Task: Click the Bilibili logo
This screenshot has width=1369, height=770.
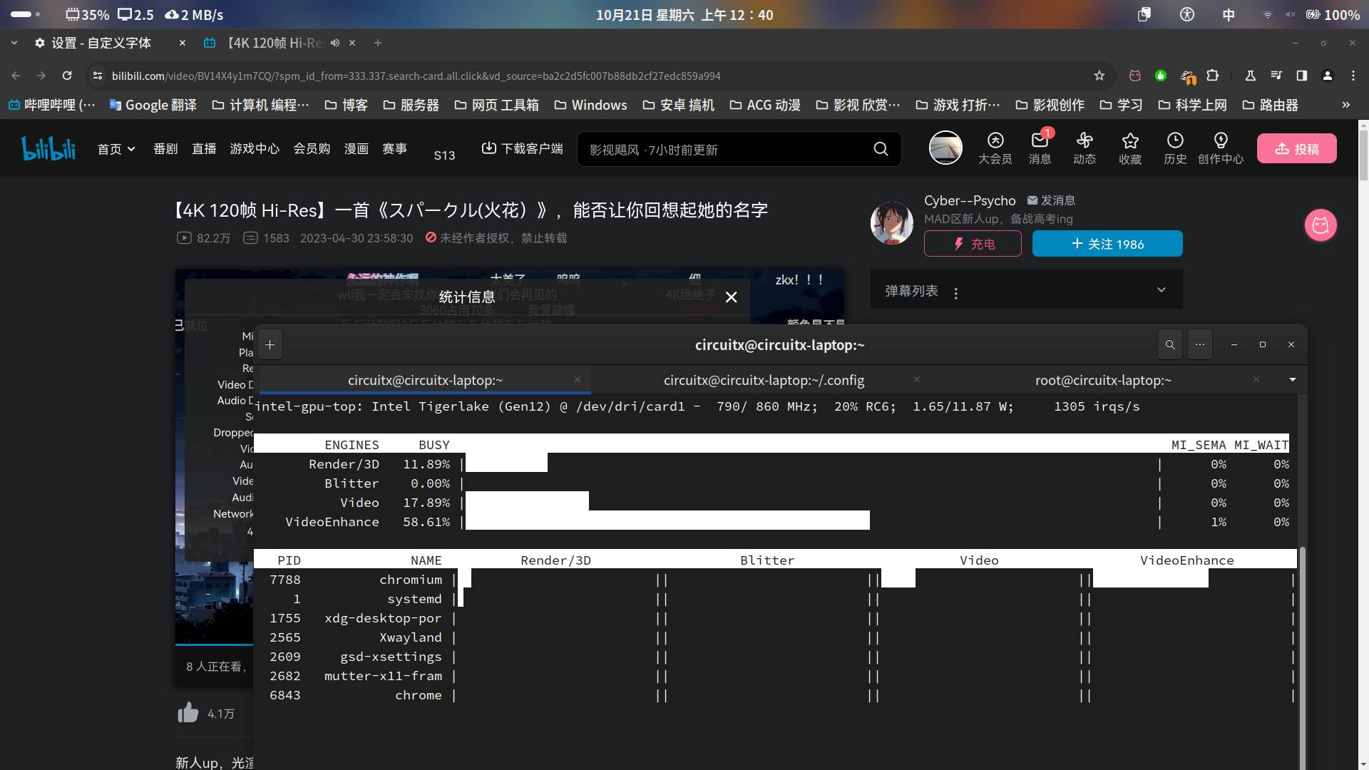Action: tap(48, 148)
